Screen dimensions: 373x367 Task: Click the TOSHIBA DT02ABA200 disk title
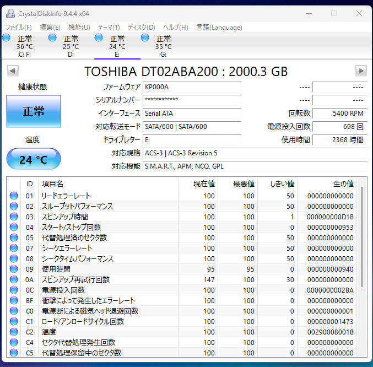(x=186, y=71)
